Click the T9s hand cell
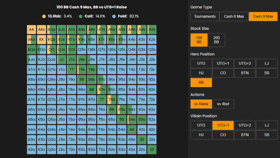This screenshot has height=158, width=280. [x=81, y=69]
